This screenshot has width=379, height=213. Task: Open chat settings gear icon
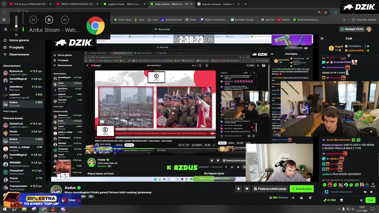click(361, 200)
